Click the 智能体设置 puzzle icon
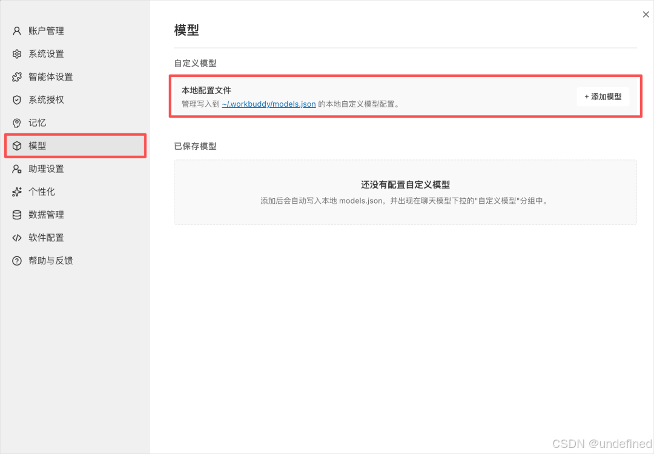Screen dimensions: 654x454 click(17, 77)
